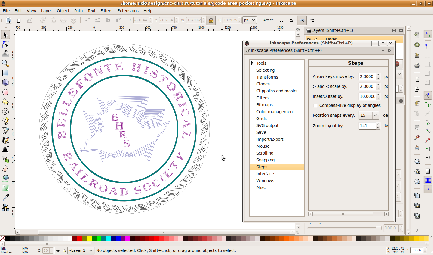Viewport: 433px width, 255px height.
Task: Click the Zoom in/out by field
Action: [367, 126]
